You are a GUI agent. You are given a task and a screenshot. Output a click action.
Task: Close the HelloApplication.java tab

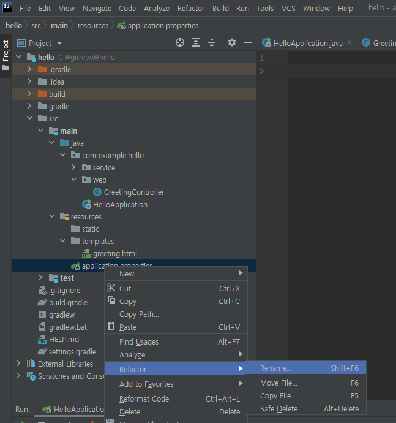click(x=349, y=42)
